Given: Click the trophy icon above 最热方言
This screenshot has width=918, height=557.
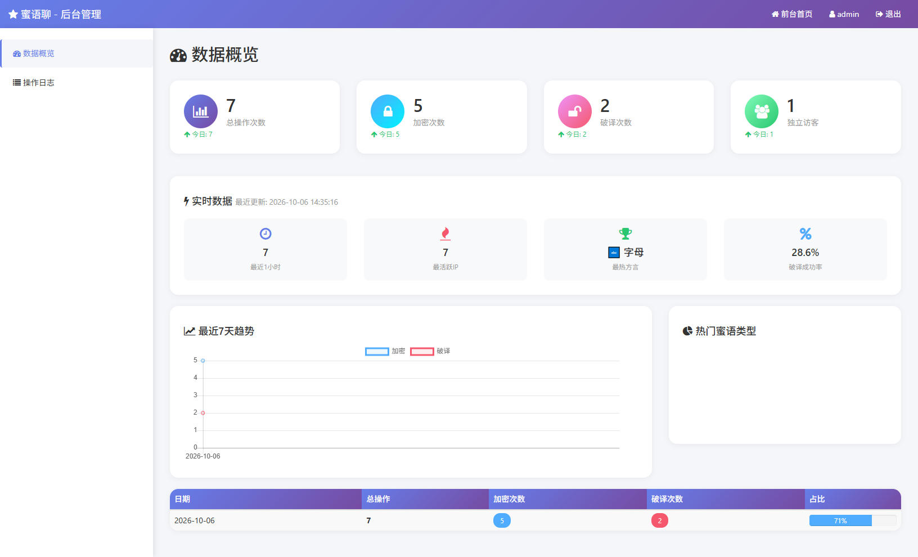Looking at the screenshot, I should click(625, 233).
